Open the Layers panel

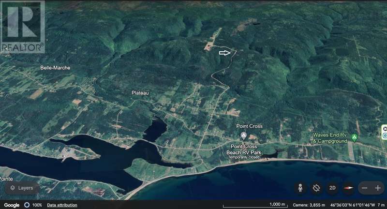coord(21,188)
